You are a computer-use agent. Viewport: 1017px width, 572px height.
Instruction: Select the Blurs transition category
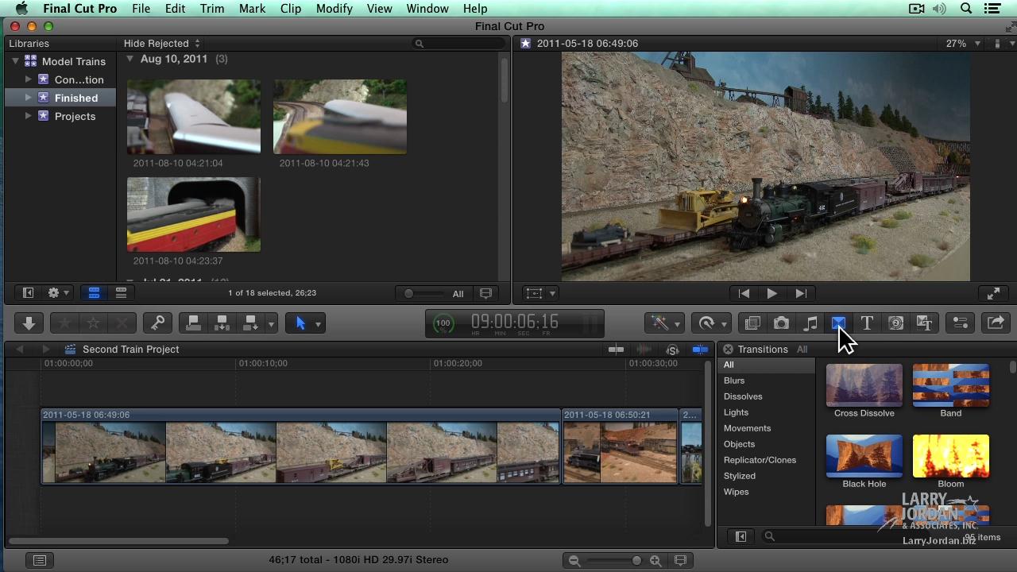(x=767, y=381)
